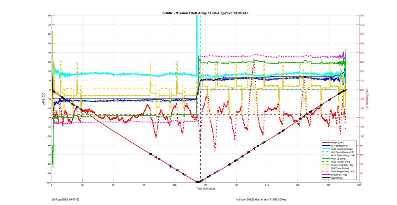Select the 'Glide Angle (buoy,pitch)' legend entry
Image resolution: width=397 pixels, height=205 pixels.
343,171
